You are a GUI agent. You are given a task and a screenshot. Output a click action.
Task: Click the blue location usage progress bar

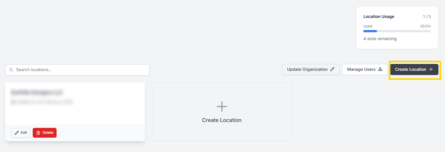coord(370,31)
